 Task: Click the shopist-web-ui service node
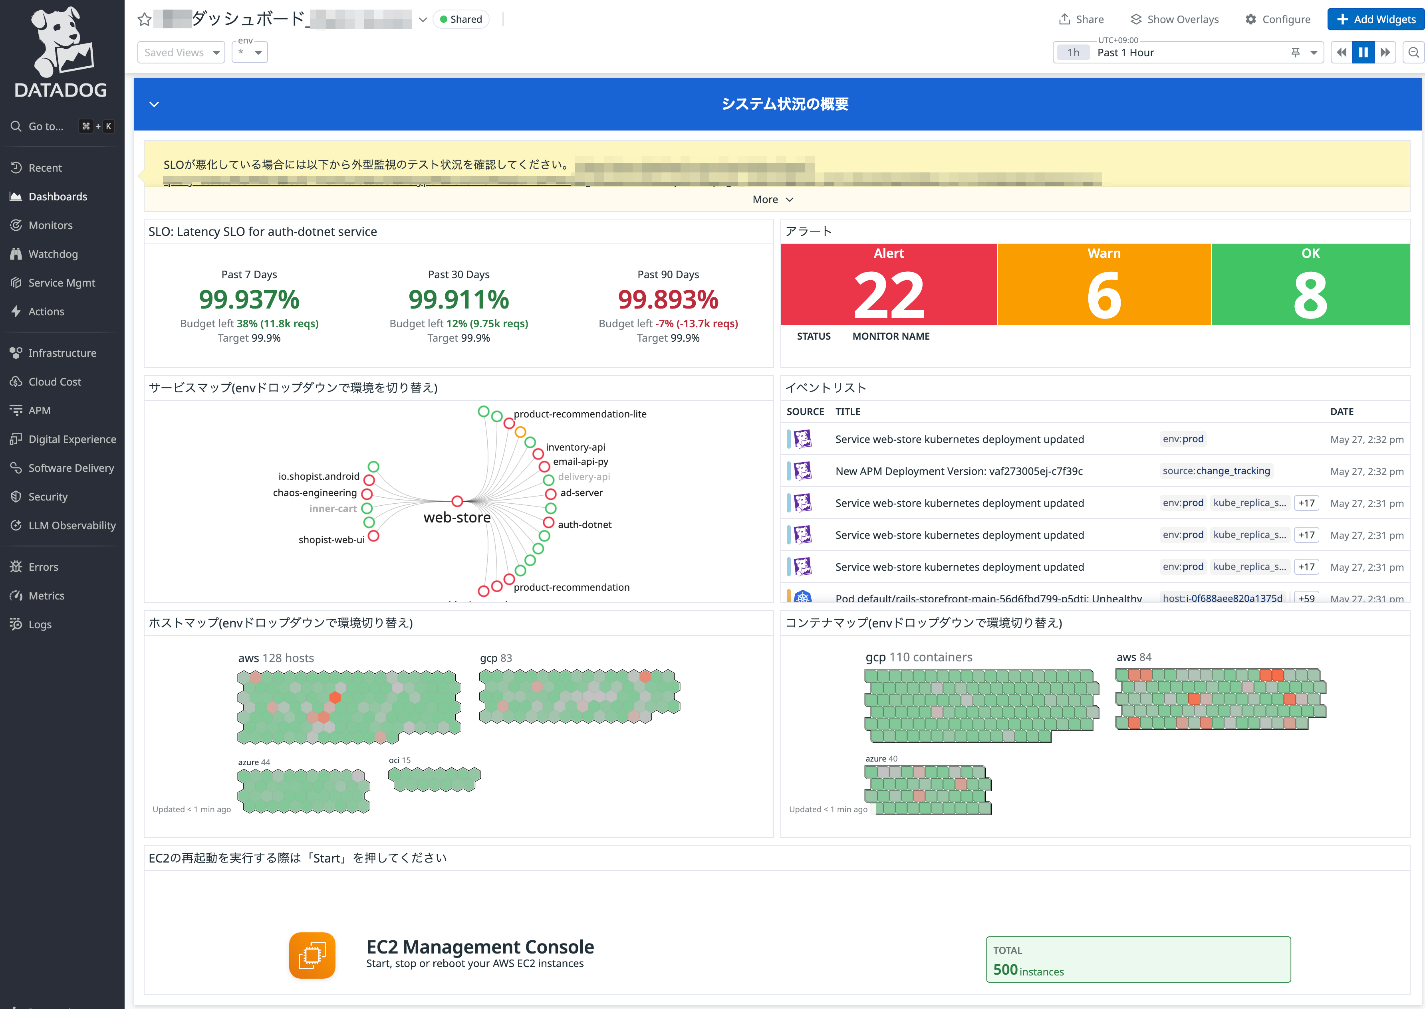374,536
